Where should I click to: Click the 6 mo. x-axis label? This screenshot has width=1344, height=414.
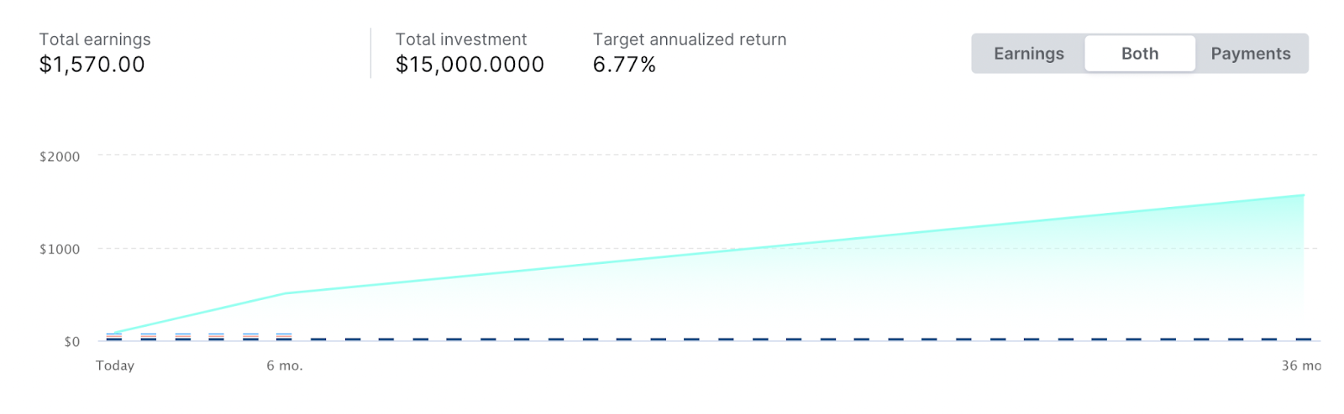[x=285, y=365]
